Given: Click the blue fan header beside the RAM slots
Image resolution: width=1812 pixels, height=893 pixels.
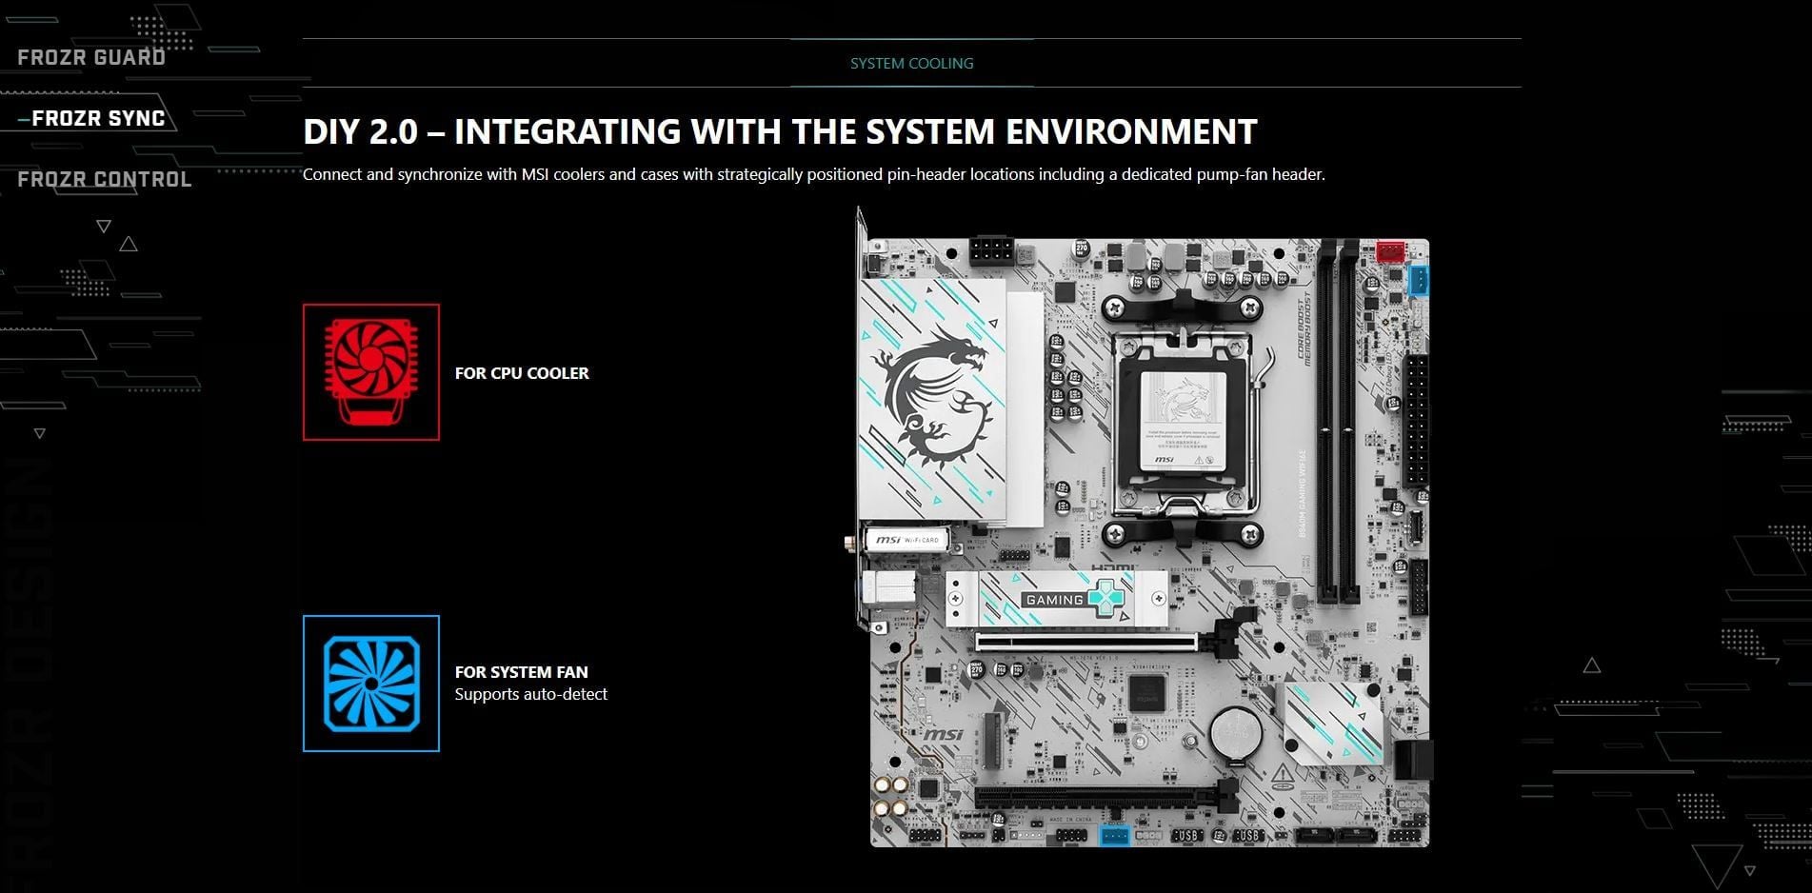Looking at the screenshot, I should 1418,281.
